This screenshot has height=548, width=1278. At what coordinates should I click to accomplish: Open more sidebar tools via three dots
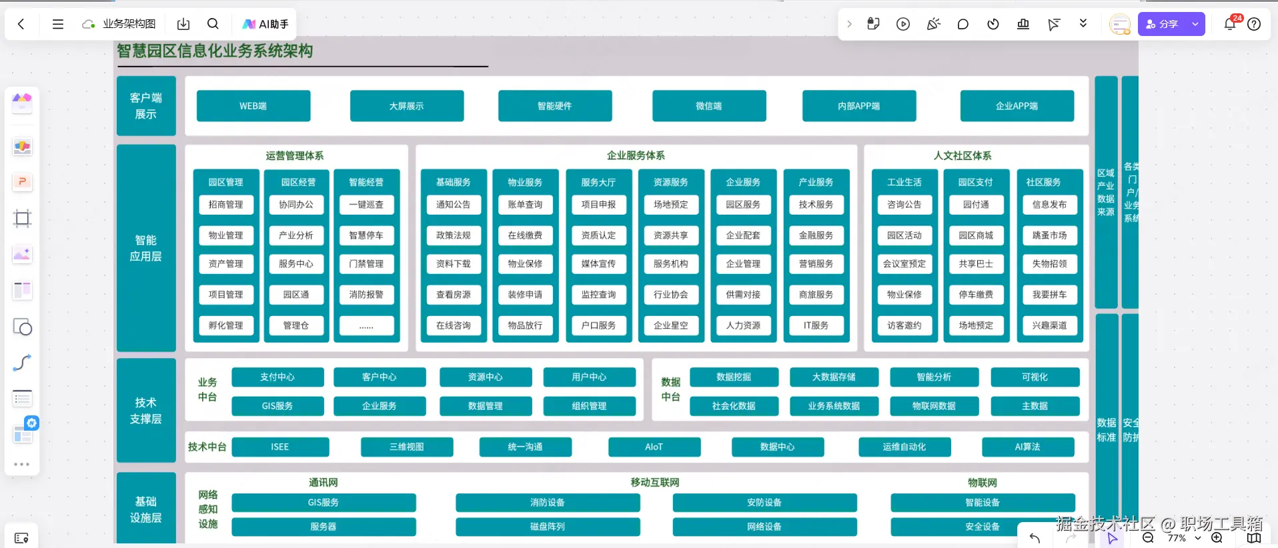click(22, 464)
